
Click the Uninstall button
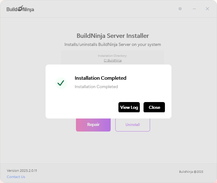133,125
